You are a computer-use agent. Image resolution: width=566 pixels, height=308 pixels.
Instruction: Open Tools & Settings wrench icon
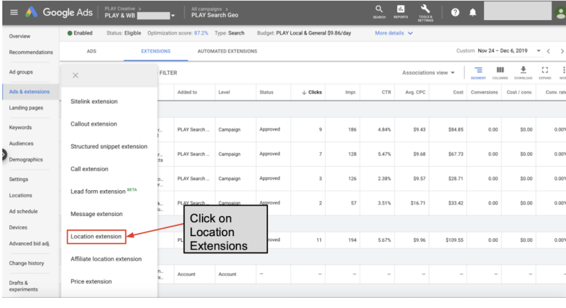point(425,13)
